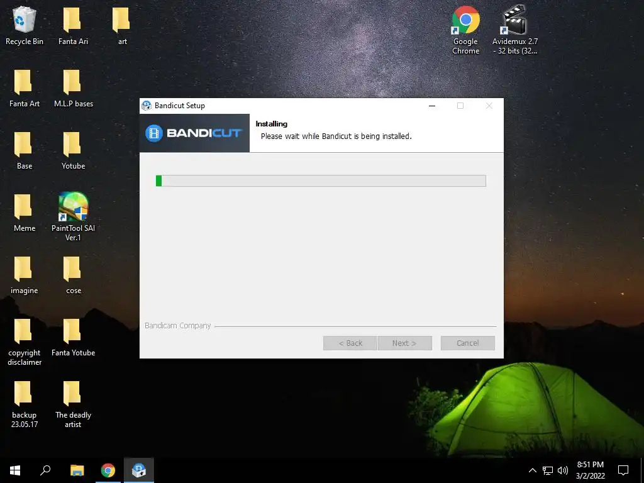The image size is (644, 483).
Task: Switch to Chrome in the taskbar
Action: click(x=108, y=470)
